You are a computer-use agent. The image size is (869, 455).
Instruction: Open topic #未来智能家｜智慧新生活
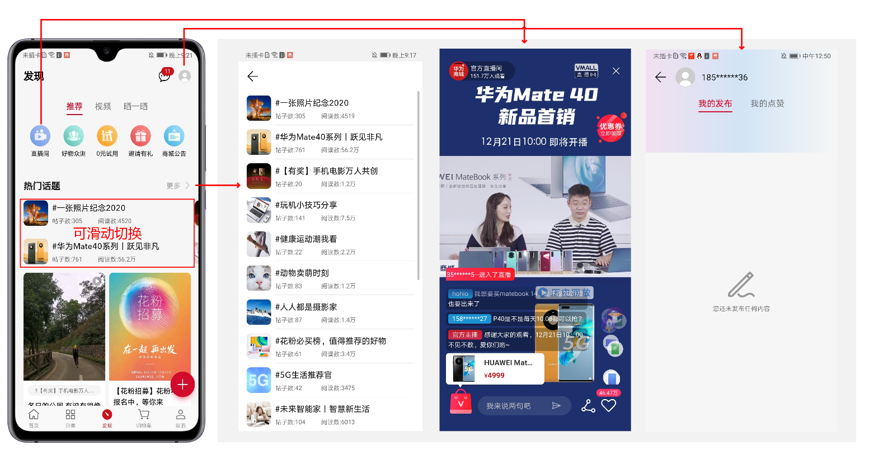[x=330, y=415]
